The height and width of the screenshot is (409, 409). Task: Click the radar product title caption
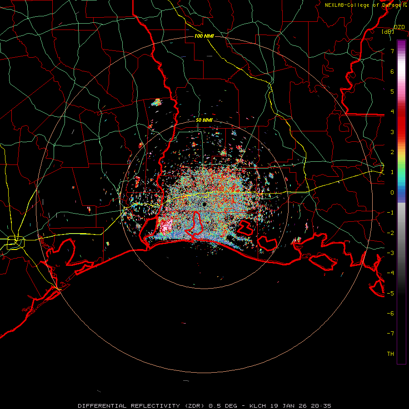[204, 406]
